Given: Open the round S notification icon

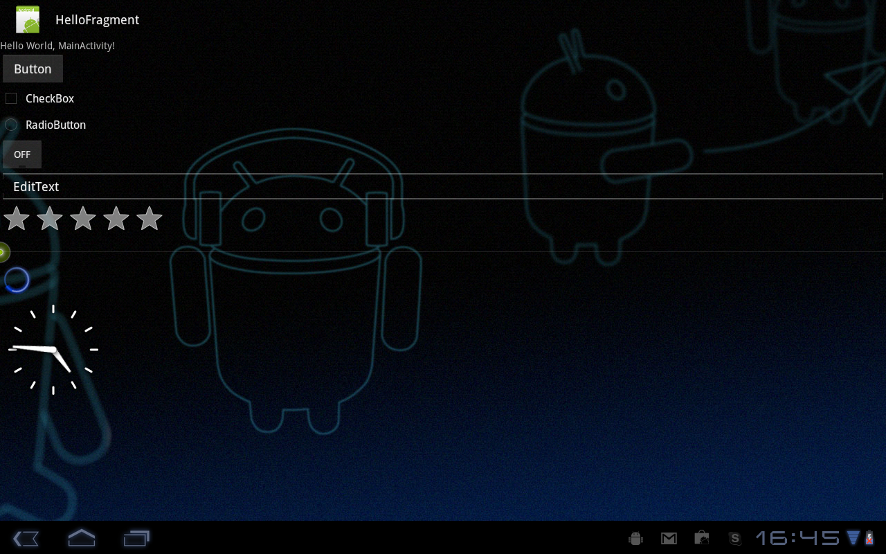Looking at the screenshot, I should coord(735,538).
